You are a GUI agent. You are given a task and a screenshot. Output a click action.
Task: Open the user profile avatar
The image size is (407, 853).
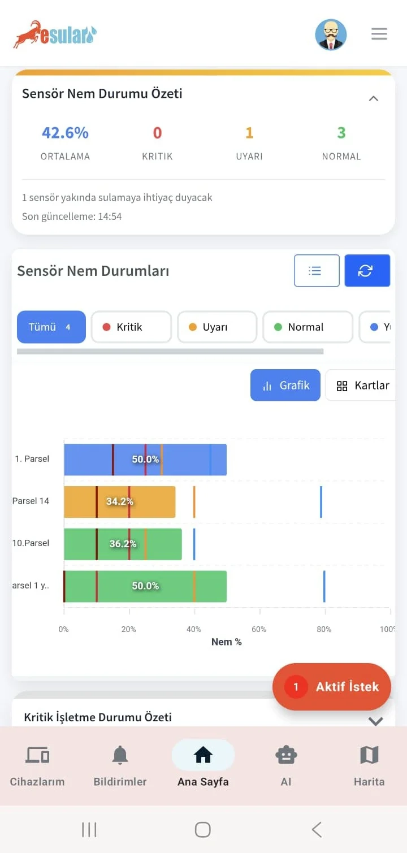[x=331, y=34]
